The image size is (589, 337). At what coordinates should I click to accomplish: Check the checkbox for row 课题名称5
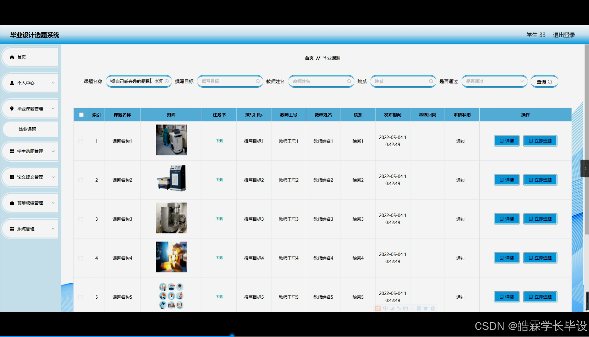[x=81, y=297]
